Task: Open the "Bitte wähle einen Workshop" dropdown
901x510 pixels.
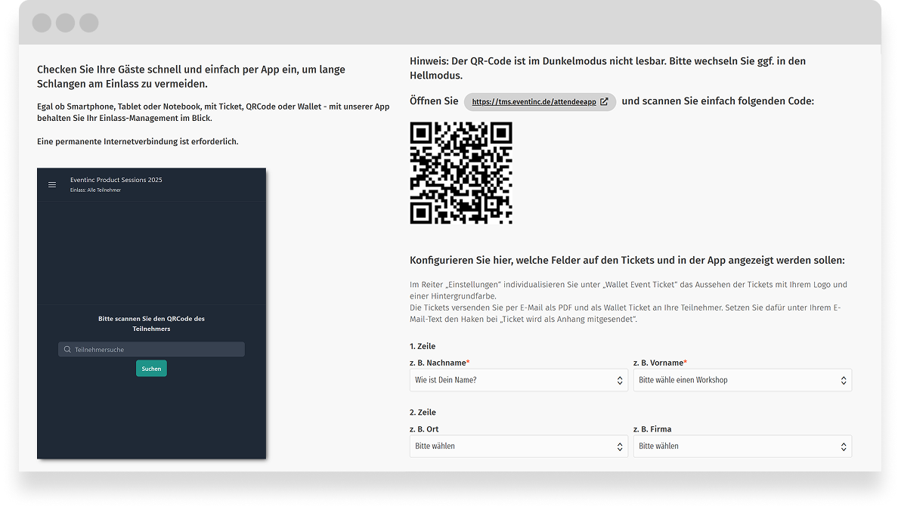Action: pos(742,380)
